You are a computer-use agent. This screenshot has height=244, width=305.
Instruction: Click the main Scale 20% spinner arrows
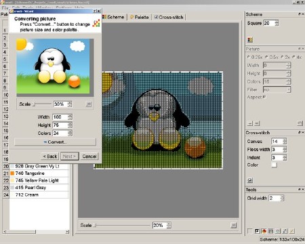[x=169, y=225]
